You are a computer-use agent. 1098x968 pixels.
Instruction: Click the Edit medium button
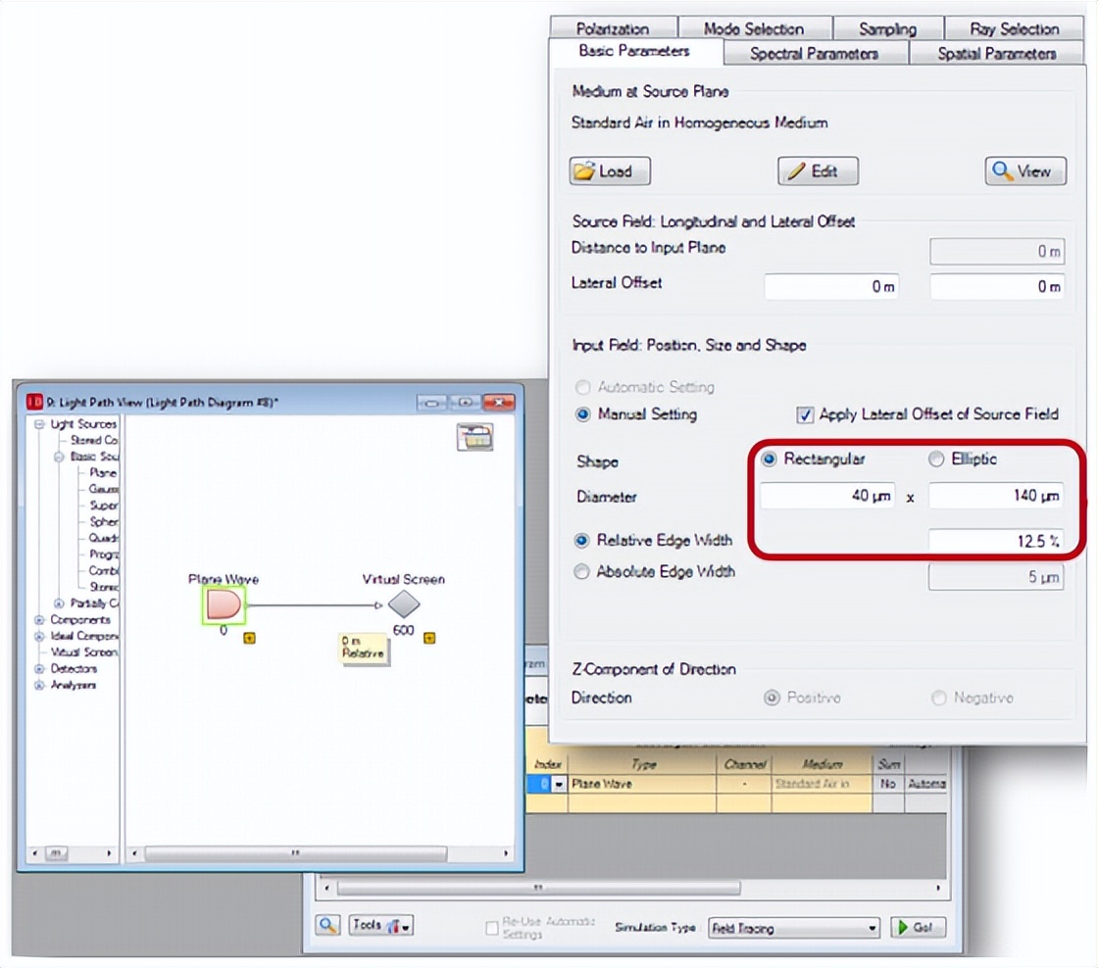pyautogui.click(x=818, y=171)
